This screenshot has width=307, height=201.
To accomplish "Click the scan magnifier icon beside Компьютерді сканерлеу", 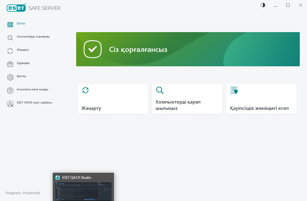I will (10, 37).
